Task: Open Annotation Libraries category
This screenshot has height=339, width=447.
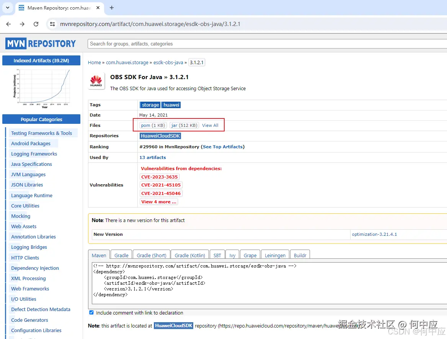Action: click(33, 237)
